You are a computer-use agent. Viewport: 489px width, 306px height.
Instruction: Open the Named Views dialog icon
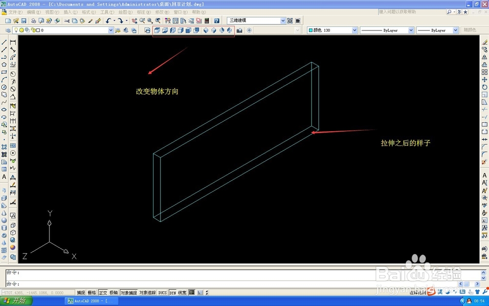148,30
